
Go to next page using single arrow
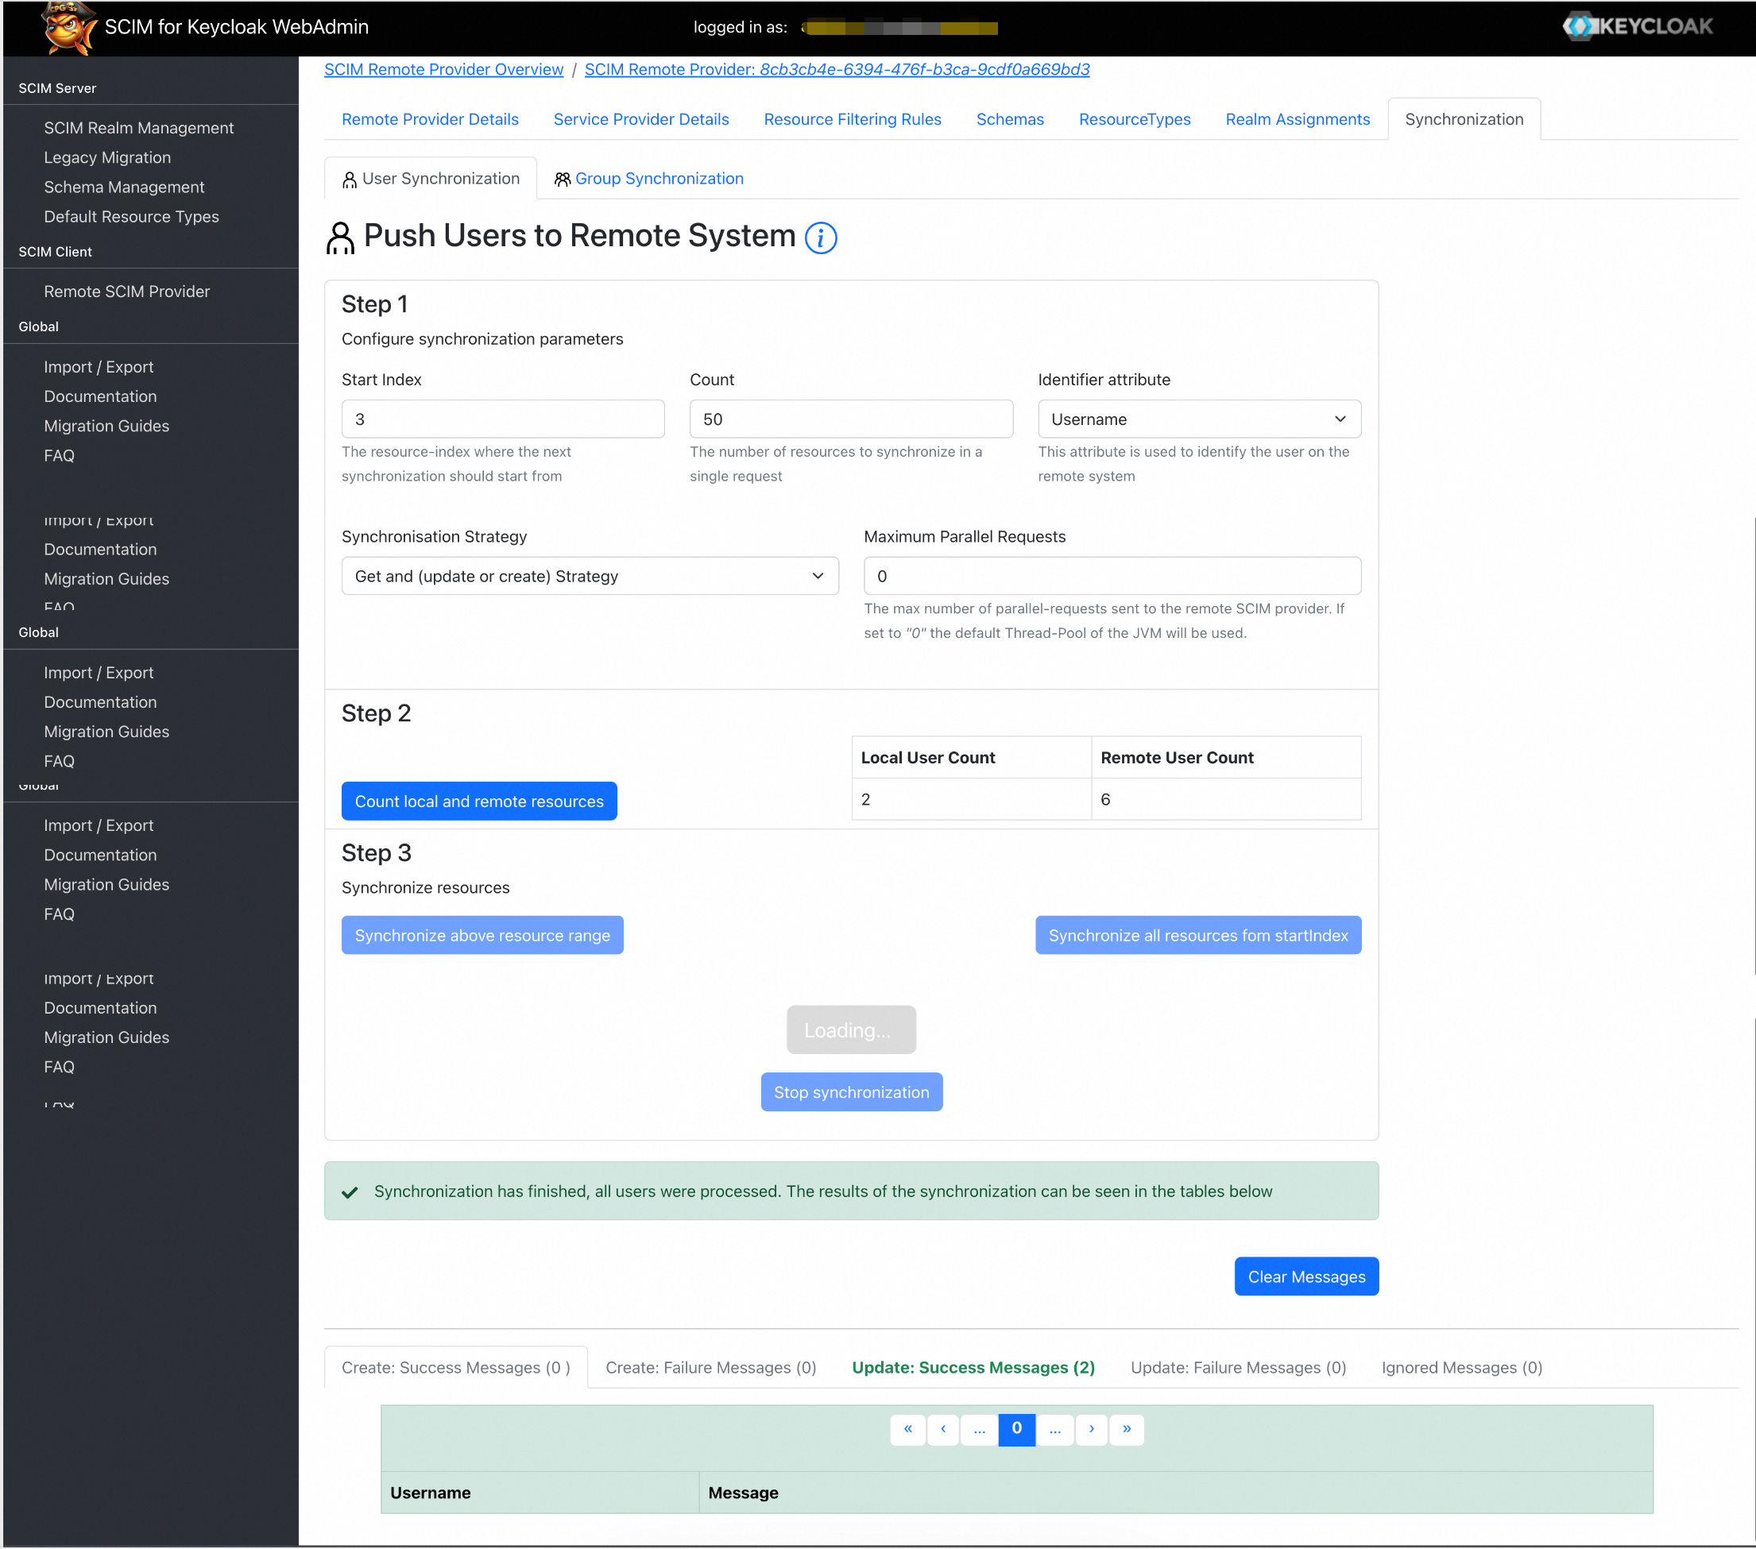click(1091, 1429)
